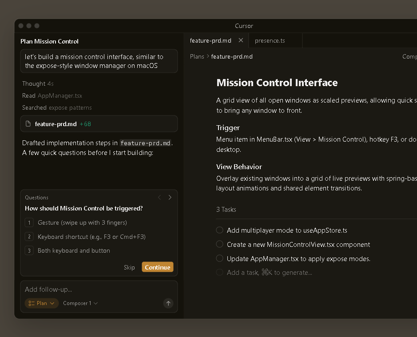Click 'Add a task, ⌘K to generate...' field
The height and width of the screenshot is (337, 417).
point(269,273)
